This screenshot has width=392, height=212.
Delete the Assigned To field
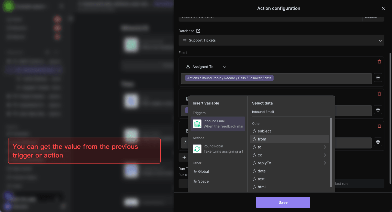click(379, 62)
